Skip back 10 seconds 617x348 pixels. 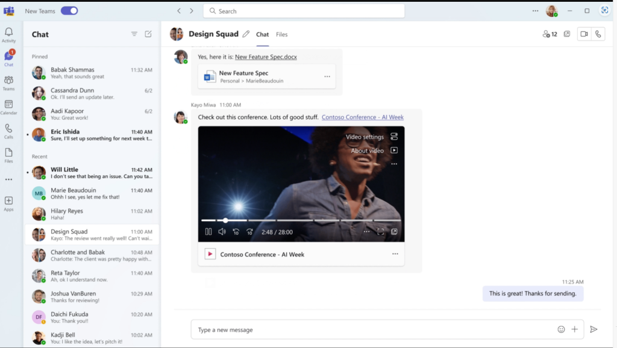point(236,232)
